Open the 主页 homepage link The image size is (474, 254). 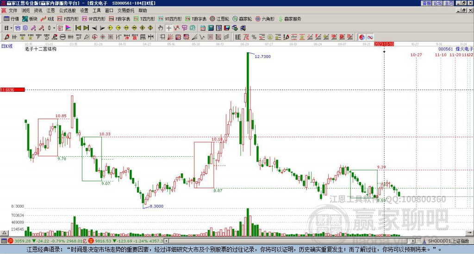[449, 3]
